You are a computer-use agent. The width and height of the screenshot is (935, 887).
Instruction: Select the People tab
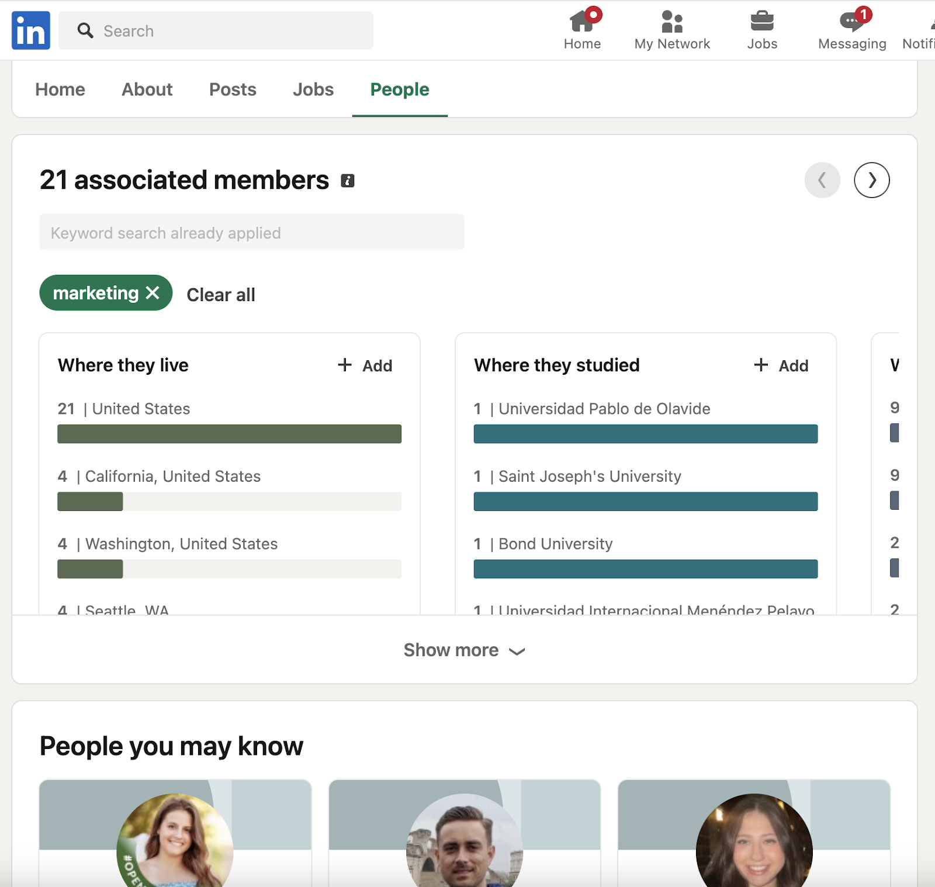click(x=400, y=89)
